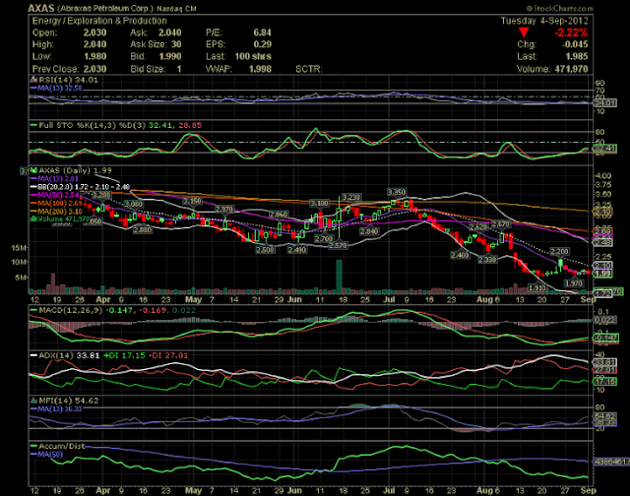The width and height of the screenshot is (630, 496).
Task: Click the small icon before MFI(14) legend
Action: point(33,401)
